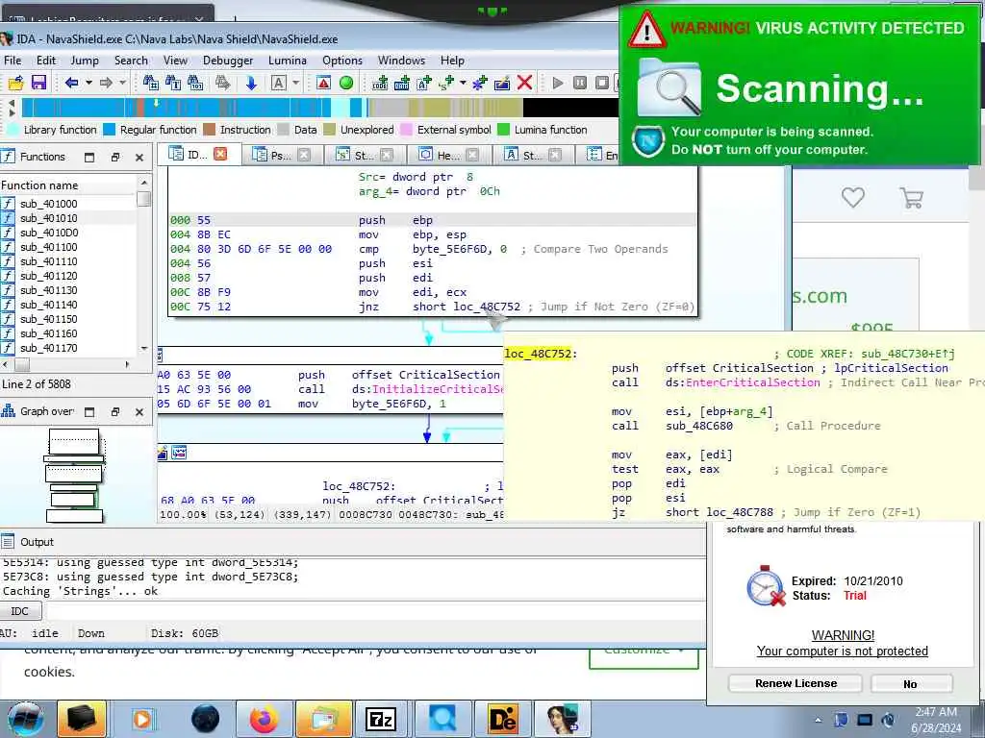Click the green s-plus structure icon
The width and height of the screenshot is (985, 738).
(x=447, y=83)
